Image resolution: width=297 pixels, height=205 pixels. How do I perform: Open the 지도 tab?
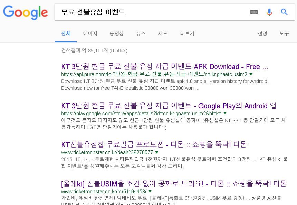click(x=163, y=33)
